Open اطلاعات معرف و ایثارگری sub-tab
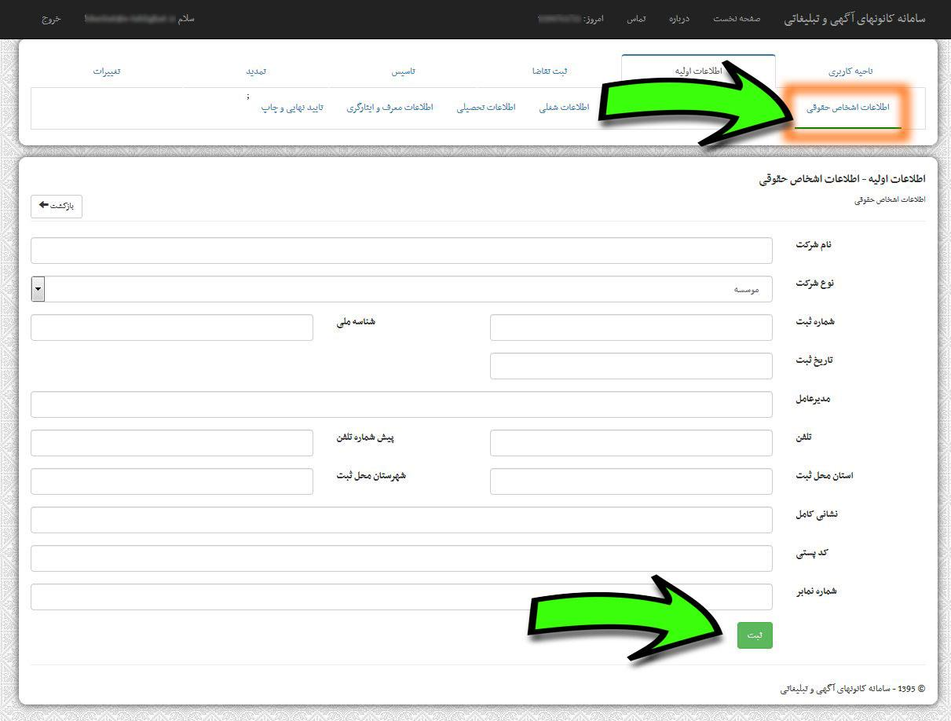This screenshot has width=951, height=721. click(x=390, y=108)
